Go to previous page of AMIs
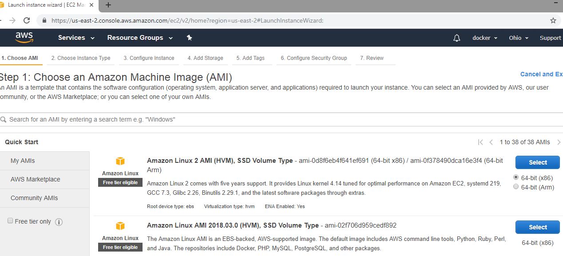This screenshot has width=563, height=256. tap(491, 142)
